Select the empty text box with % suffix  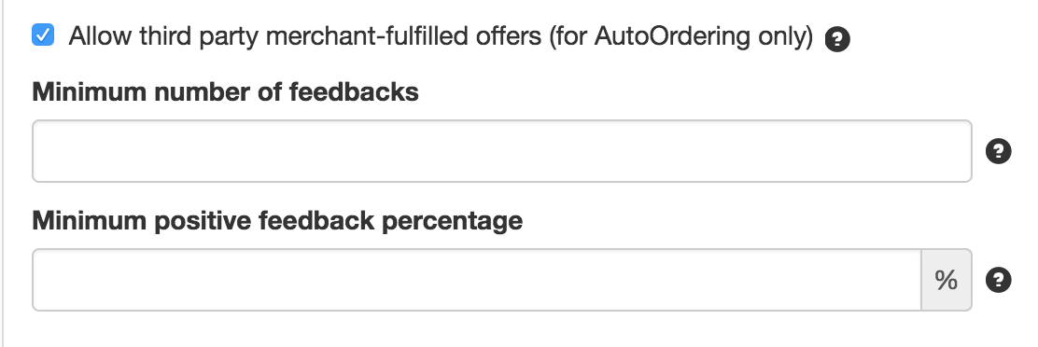(477, 280)
